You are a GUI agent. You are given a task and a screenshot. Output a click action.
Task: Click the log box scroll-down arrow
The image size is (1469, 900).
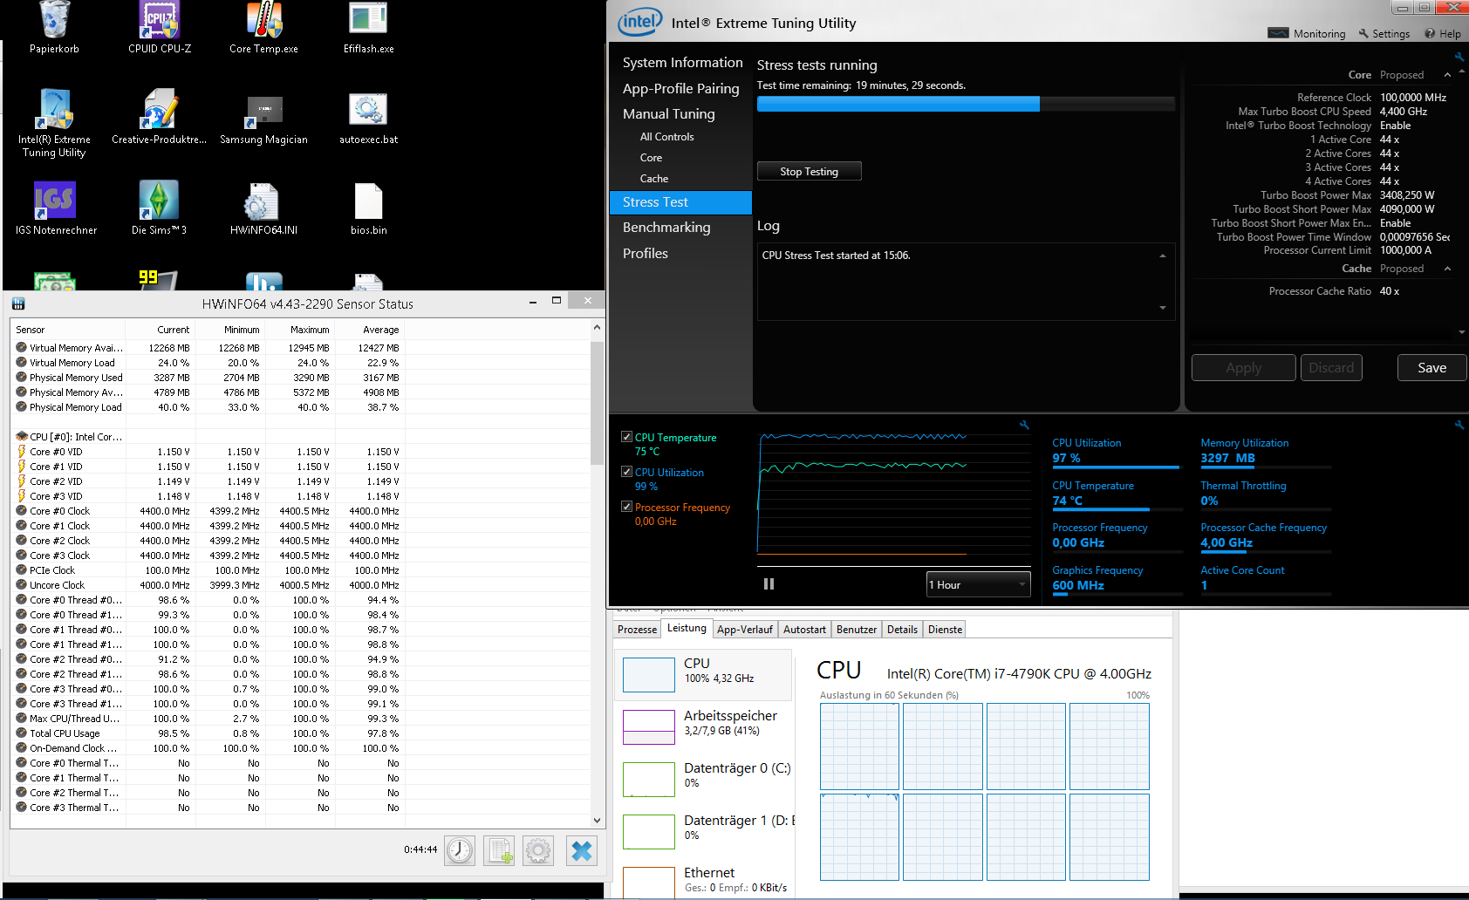(x=1162, y=308)
